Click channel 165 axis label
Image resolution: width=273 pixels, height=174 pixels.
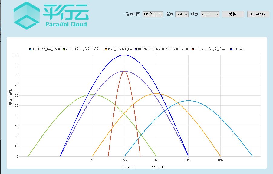click(220, 160)
